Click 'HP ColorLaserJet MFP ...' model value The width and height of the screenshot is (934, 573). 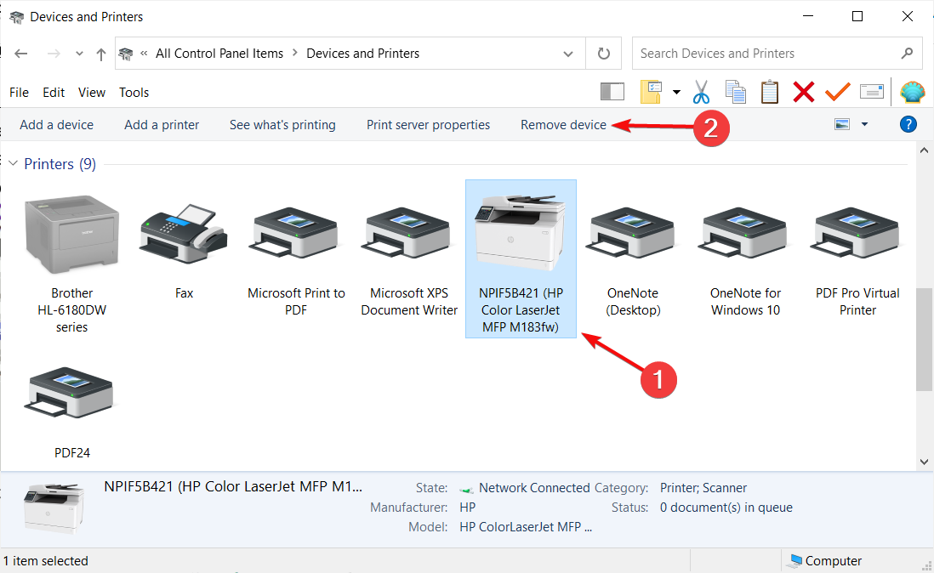coord(526,527)
